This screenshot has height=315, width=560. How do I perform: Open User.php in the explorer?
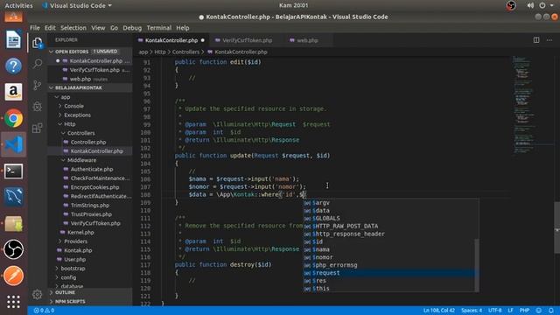coord(74,259)
